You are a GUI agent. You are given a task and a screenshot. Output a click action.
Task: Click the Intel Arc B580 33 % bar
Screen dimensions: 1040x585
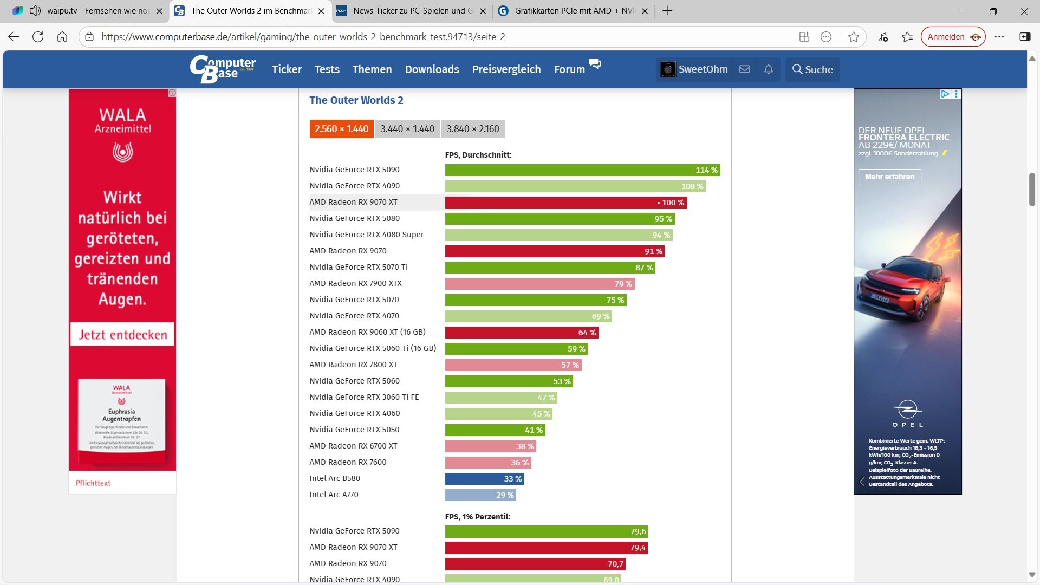click(484, 479)
